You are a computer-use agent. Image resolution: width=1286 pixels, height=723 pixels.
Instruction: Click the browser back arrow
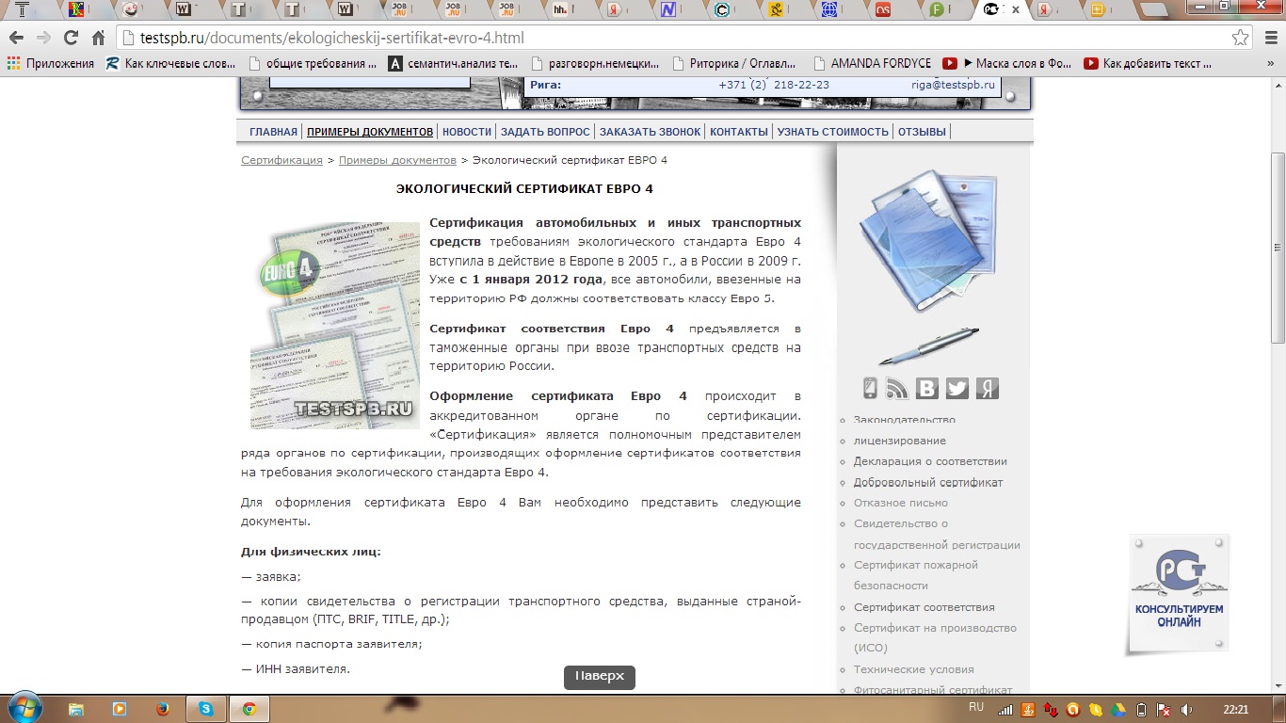[16, 38]
